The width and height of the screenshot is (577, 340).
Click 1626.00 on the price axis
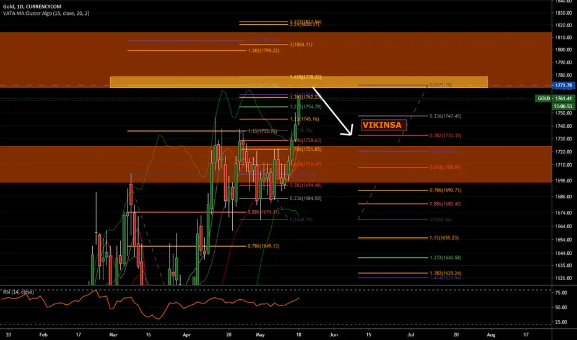(564, 278)
